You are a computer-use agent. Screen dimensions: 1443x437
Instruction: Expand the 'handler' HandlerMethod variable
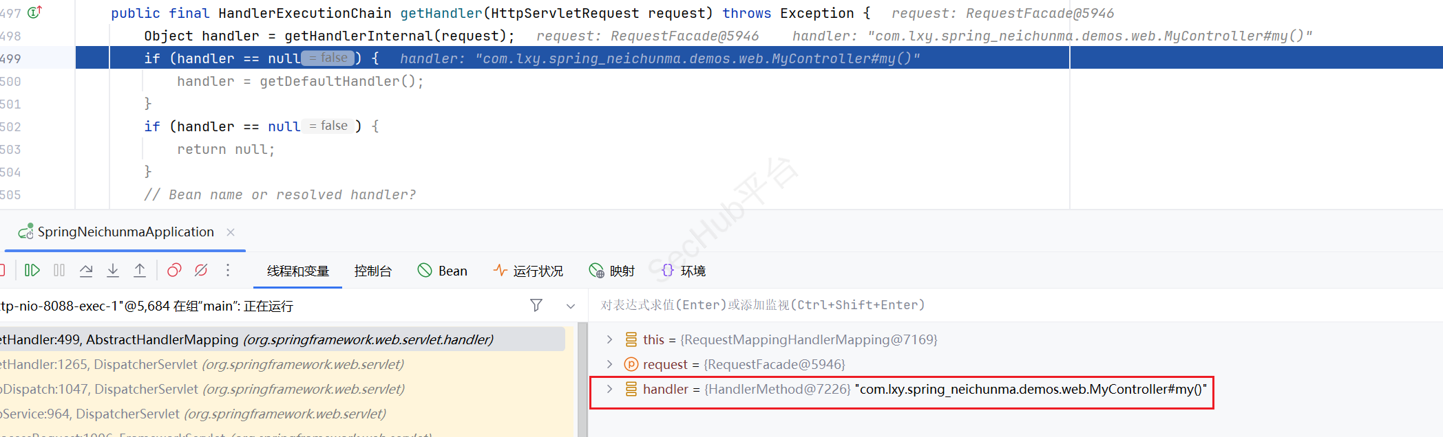(x=609, y=389)
